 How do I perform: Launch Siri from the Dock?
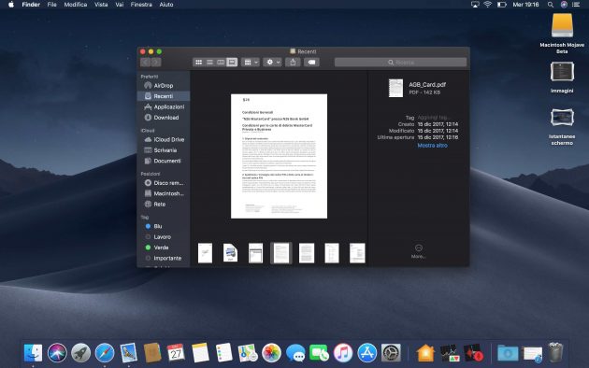click(x=57, y=353)
